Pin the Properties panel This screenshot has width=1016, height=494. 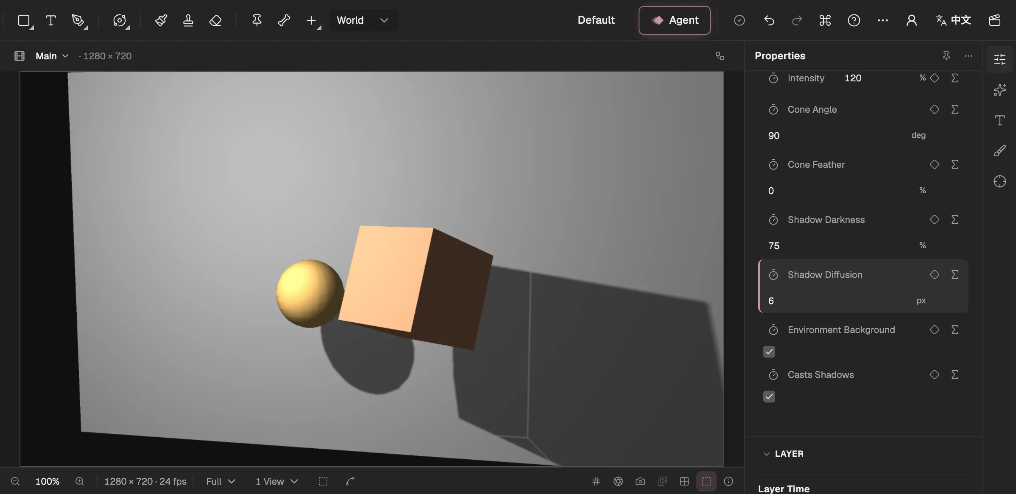[946, 56]
